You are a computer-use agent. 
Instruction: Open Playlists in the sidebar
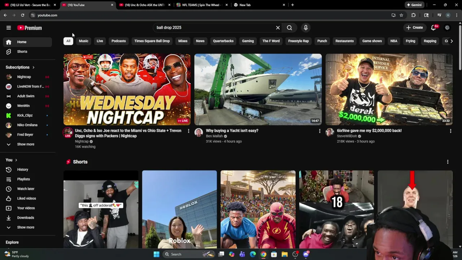[27, 179]
